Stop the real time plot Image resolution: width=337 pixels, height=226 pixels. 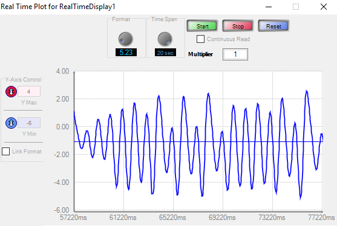click(x=238, y=26)
